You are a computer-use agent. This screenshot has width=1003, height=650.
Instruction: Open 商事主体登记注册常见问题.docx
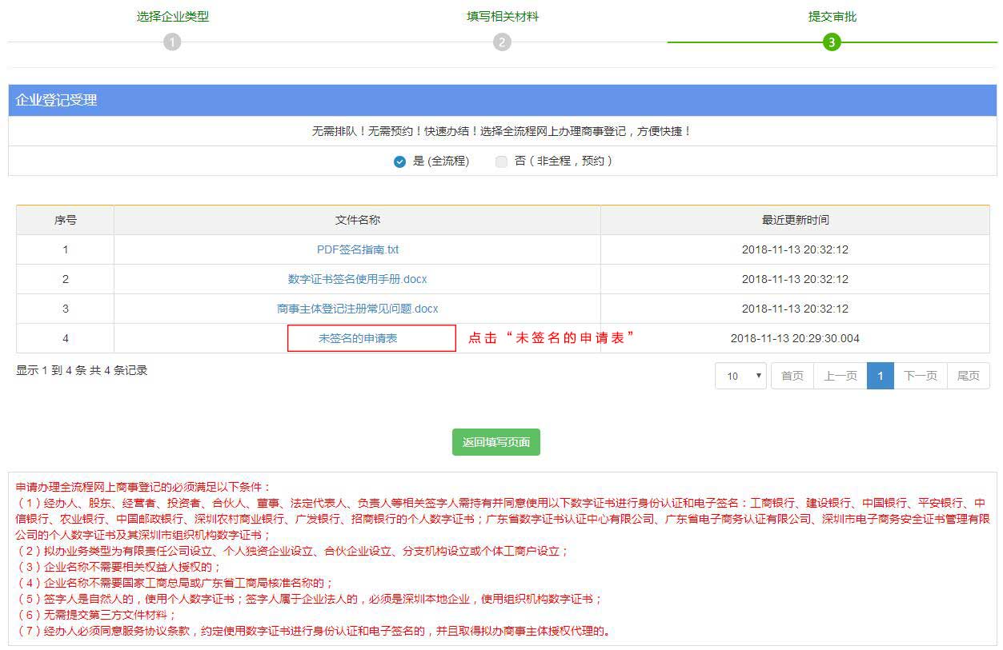[356, 309]
